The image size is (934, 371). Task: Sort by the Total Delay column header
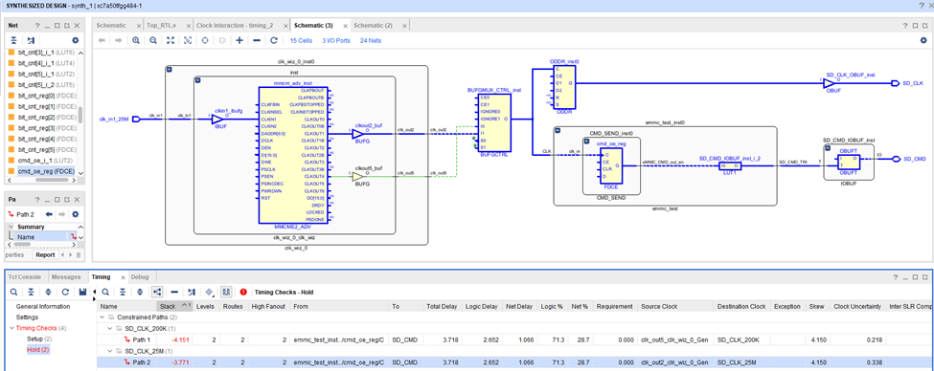click(442, 307)
